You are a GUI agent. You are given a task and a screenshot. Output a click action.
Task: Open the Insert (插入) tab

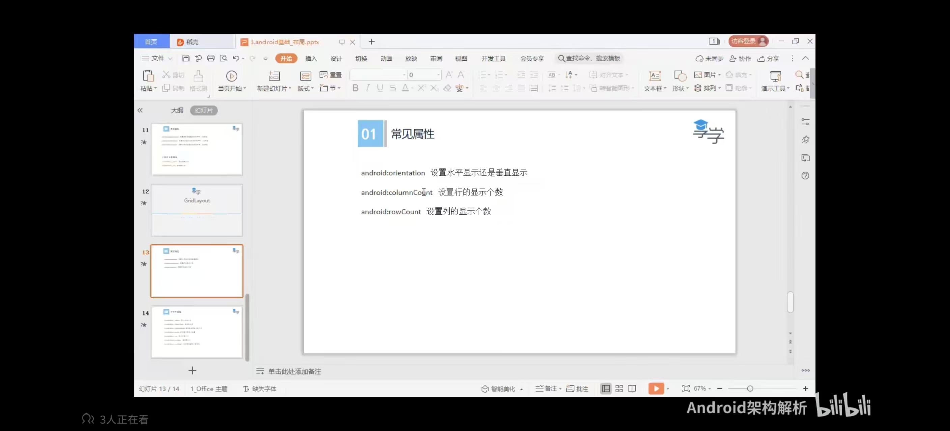[x=311, y=58]
